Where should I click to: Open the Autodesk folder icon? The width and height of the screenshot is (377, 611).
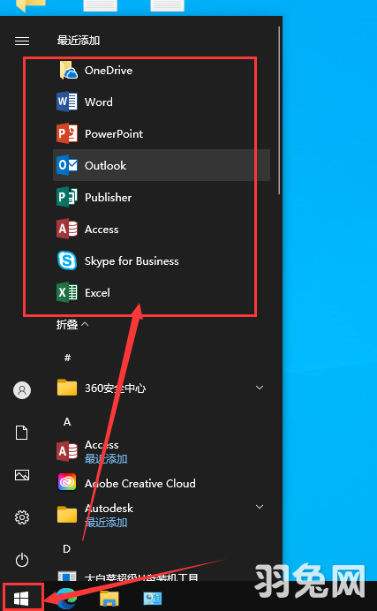click(67, 515)
